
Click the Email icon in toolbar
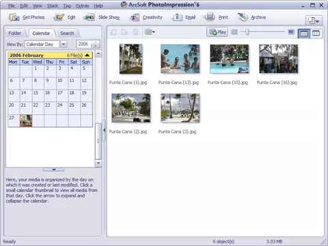click(x=178, y=17)
